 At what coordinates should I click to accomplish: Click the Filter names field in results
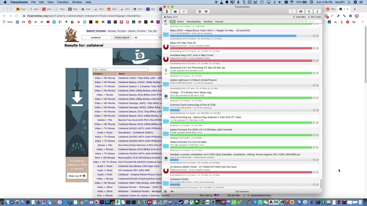click(120, 70)
